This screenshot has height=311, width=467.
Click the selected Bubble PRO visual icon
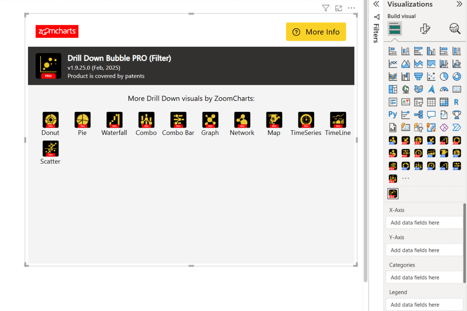393,194
